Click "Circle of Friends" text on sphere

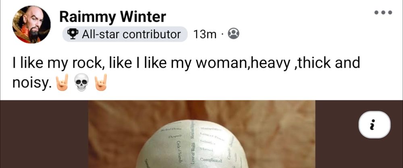(179, 152)
